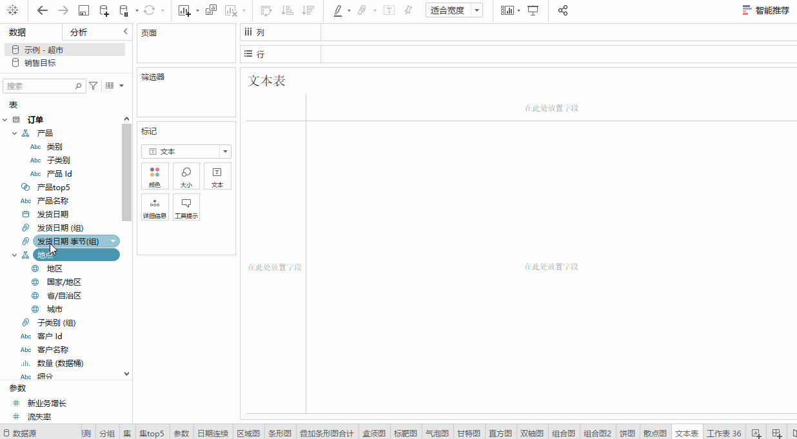Select the 流失率 parameter

[39, 417]
